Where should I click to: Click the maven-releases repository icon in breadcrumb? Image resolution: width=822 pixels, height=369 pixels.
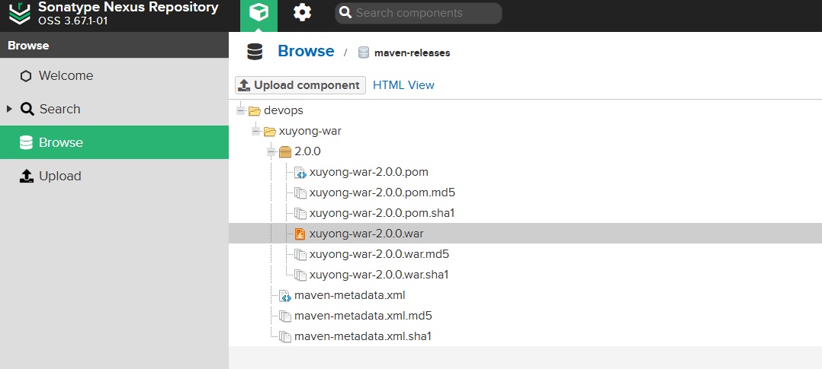pyautogui.click(x=364, y=53)
